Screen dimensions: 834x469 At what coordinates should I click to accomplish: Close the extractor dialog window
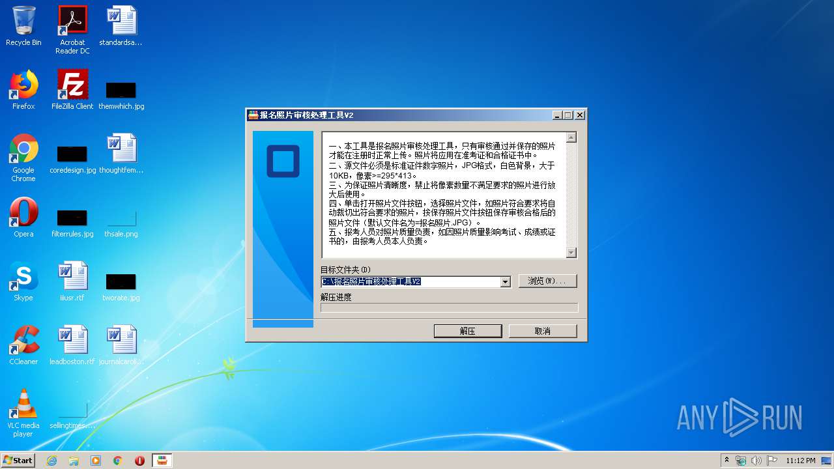(x=580, y=115)
